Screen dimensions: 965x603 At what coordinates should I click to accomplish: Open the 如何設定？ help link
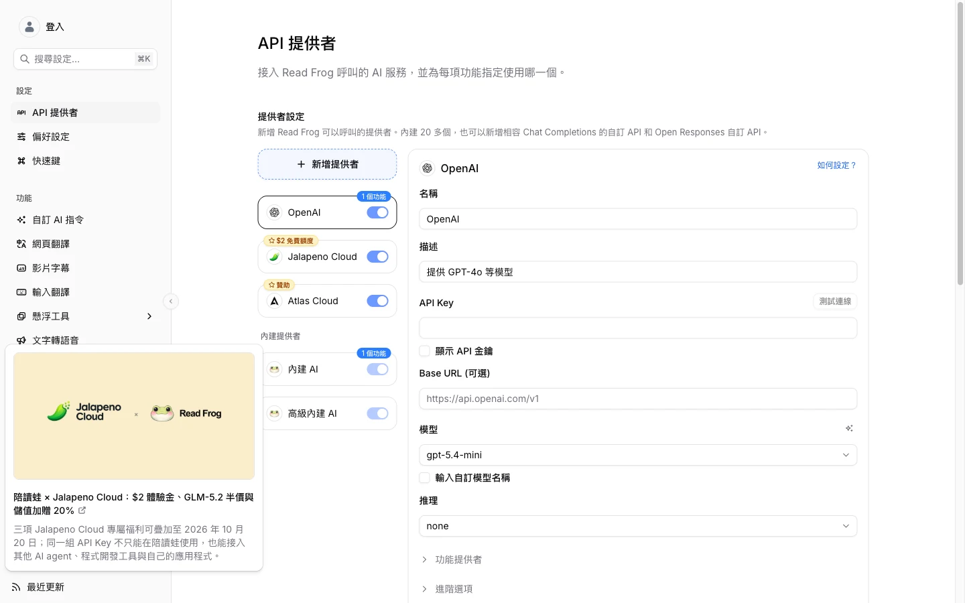pyautogui.click(x=836, y=165)
